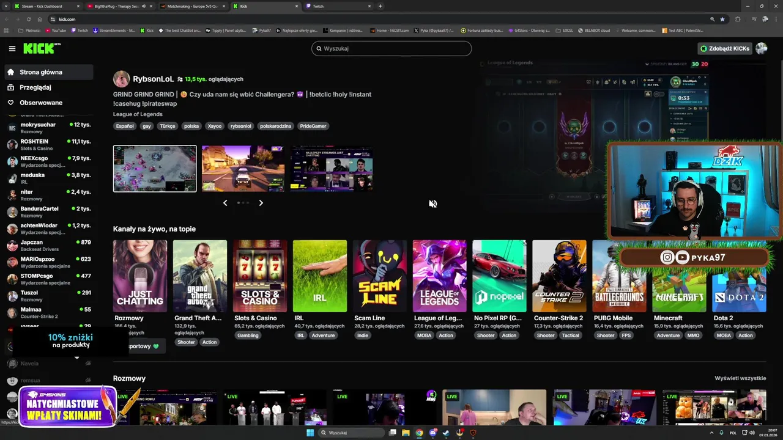Switch to the Twitch browser tab
The image size is (783, 440).
338,6
